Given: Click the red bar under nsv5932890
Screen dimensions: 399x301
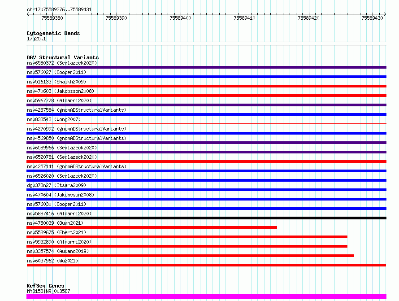Looking at the screenshot, I should pyautogui.click(x=187, y=246).
